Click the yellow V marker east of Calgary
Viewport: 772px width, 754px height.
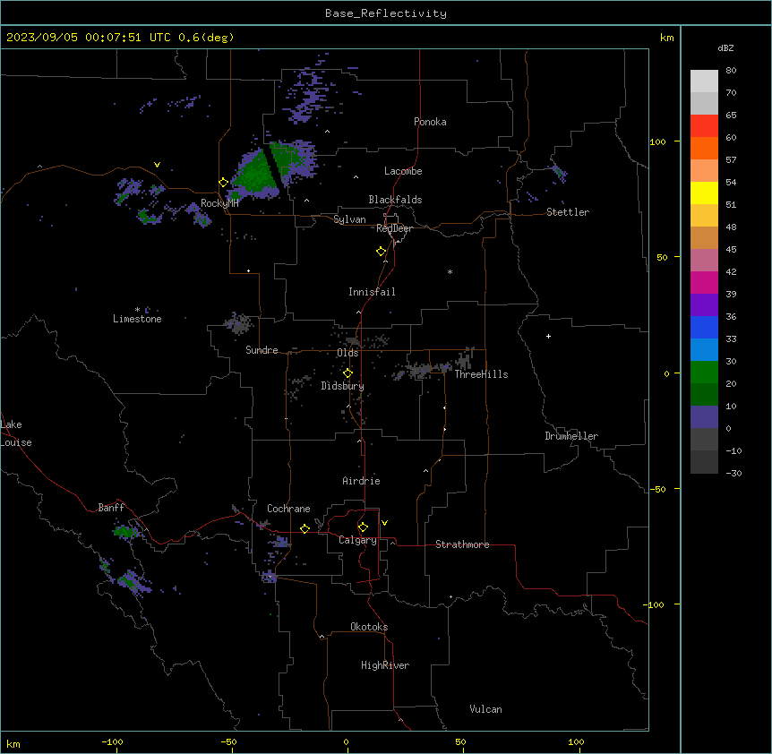tap(384, 523)
